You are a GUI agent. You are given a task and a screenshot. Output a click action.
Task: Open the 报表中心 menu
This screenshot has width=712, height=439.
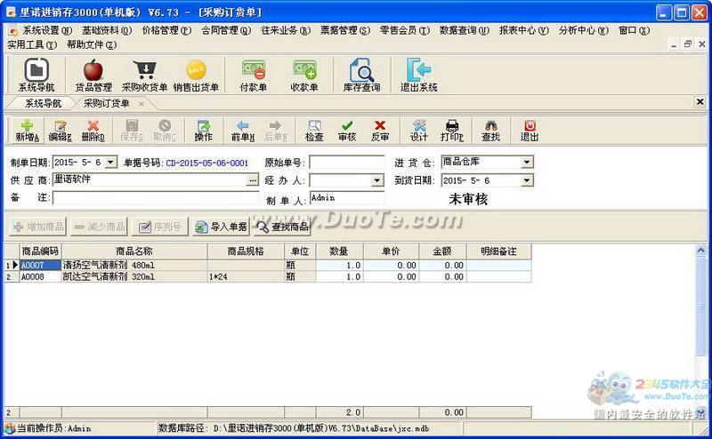[x=523, y=30]
